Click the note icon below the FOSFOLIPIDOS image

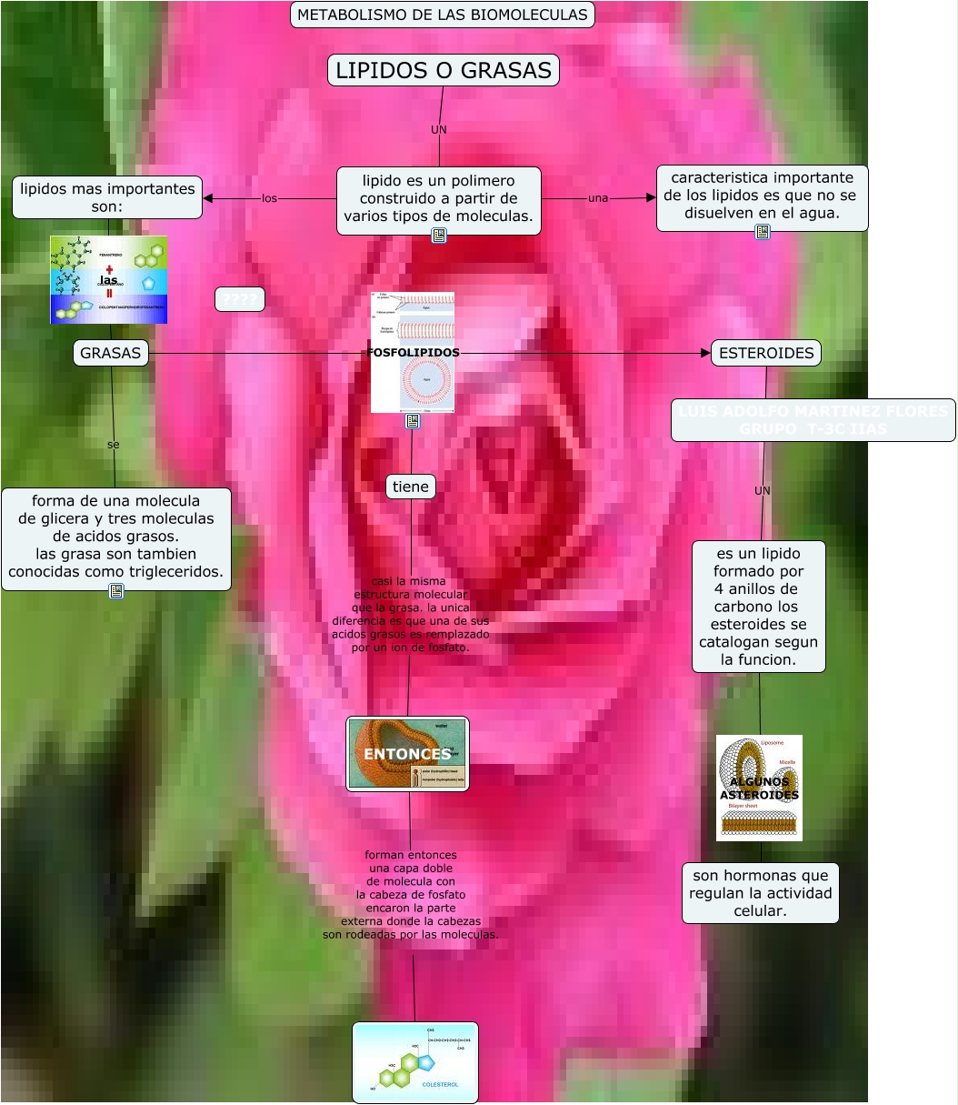coord(413,421)
